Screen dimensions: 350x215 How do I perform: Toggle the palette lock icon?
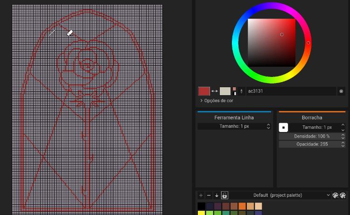click(x=224, y=195)
